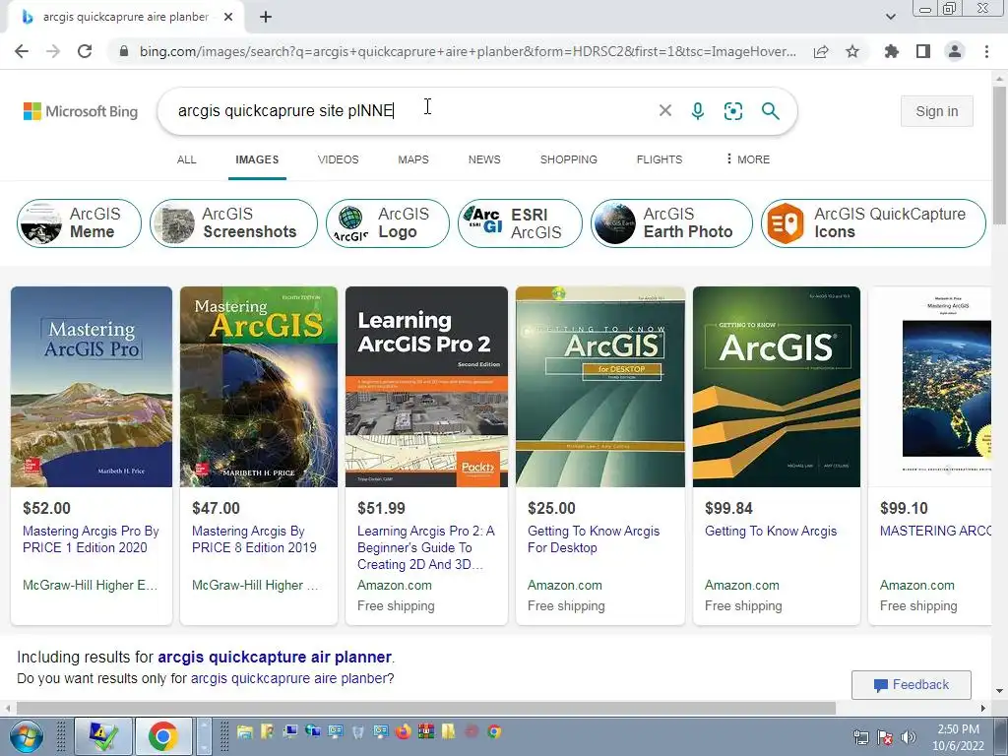This screenshot has height=756, width=1008.
Task: Select the ESRI ArcGIS suggestion chip
Action: click(x=520, y=223)
